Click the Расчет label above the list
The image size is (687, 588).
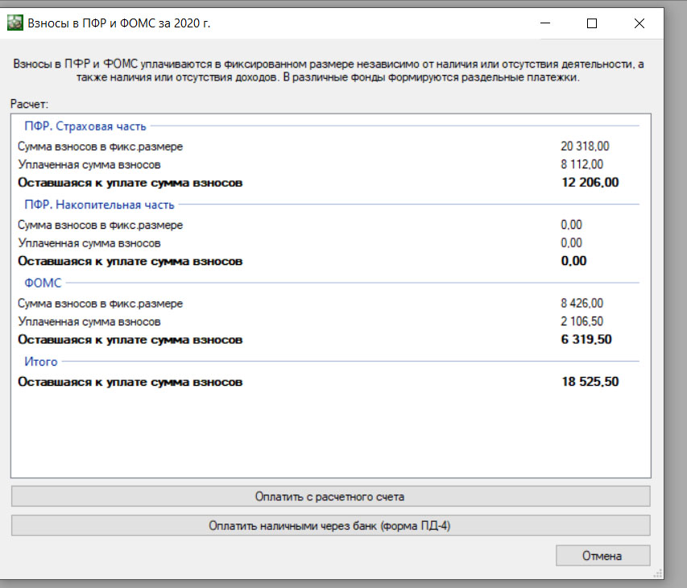29,104
